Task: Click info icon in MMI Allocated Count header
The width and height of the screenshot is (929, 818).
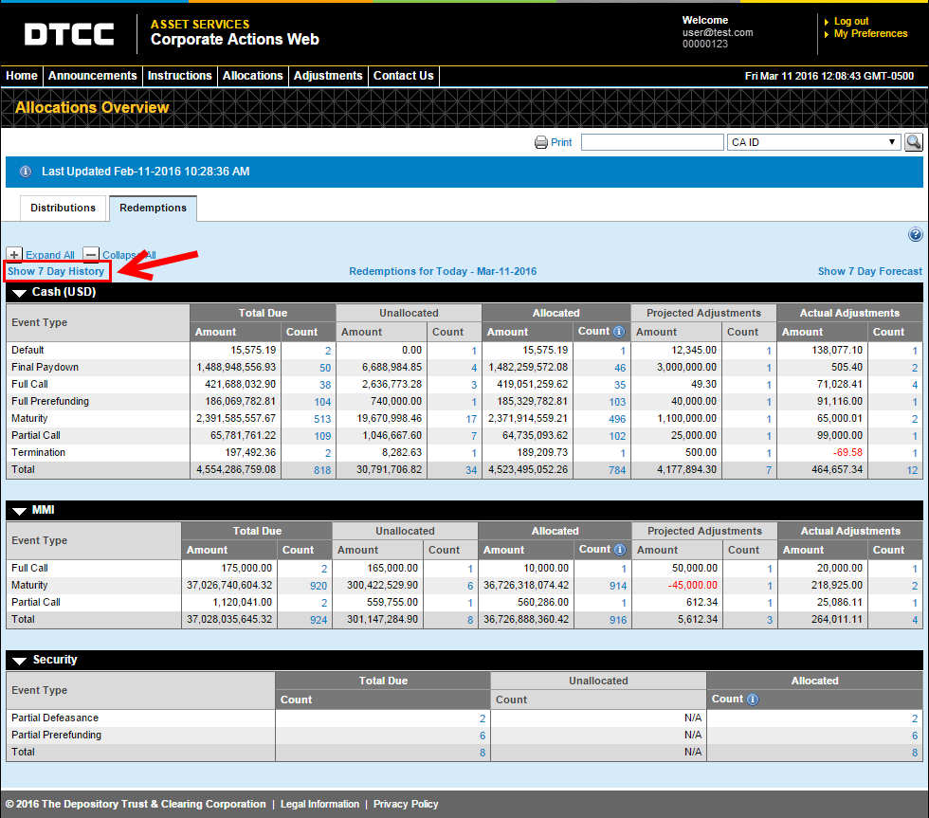Action: (x=620, y=550)
